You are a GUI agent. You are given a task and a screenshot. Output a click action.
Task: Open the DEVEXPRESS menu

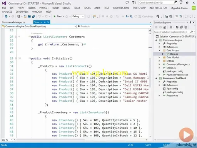pyautogui.click(x=22, y=12)
